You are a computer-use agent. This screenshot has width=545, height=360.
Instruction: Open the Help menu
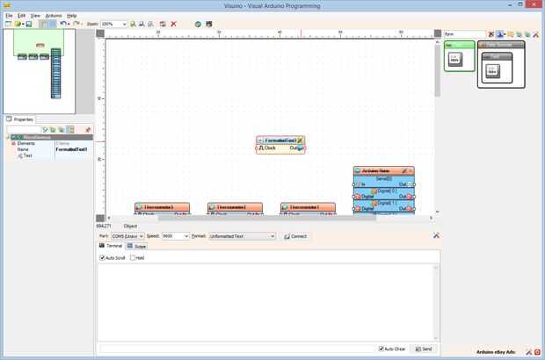[x=71, y=16]
